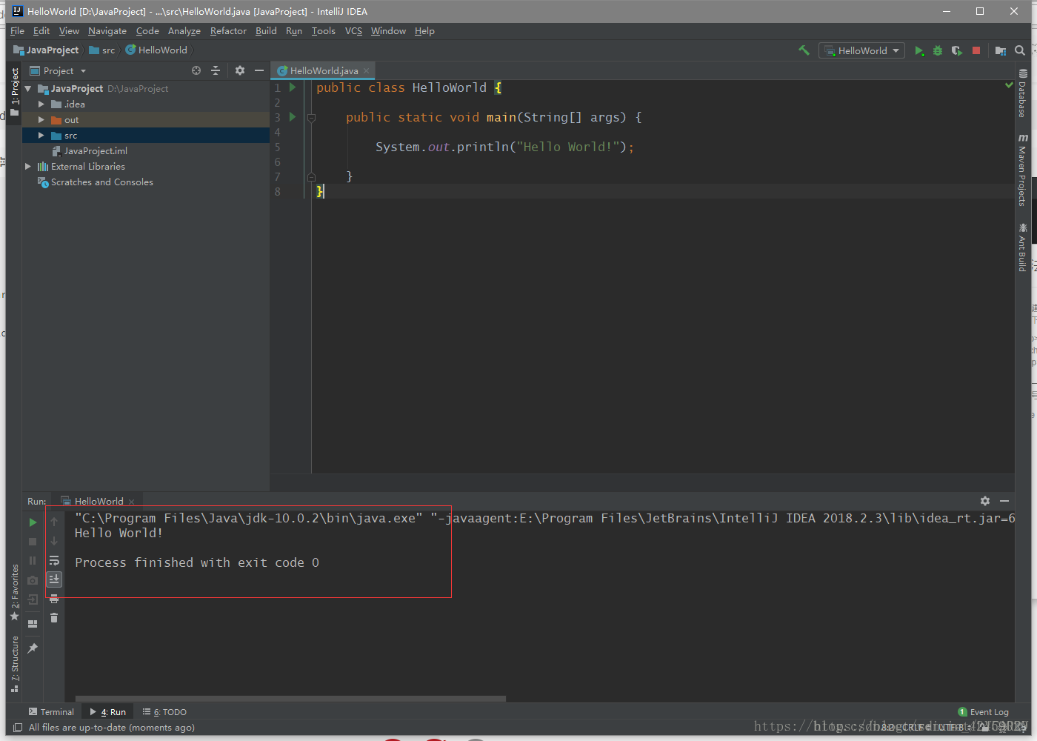
Task: Expand the src folder
Action: pos(41,135)
